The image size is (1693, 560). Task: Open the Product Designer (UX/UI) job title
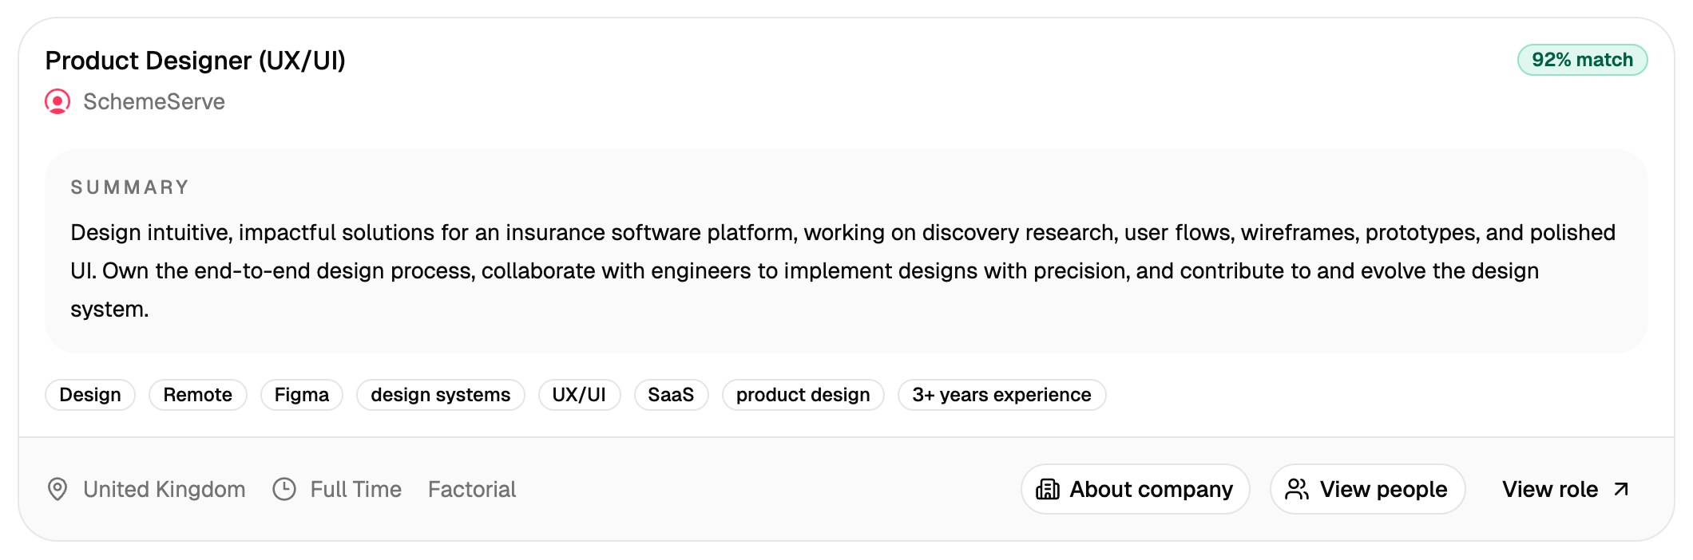195,61
